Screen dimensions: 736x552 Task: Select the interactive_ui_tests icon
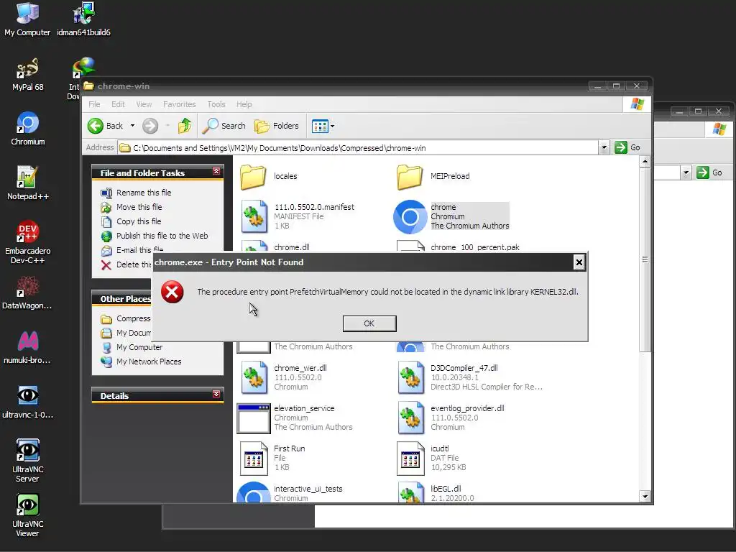coord(254,492)
